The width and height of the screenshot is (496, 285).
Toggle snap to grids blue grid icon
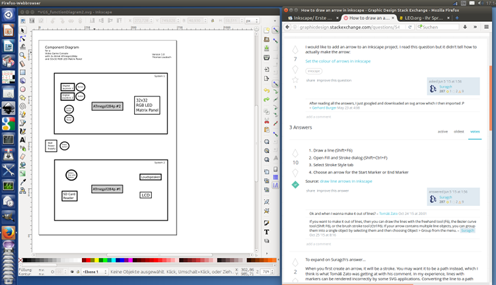(275, 177)
